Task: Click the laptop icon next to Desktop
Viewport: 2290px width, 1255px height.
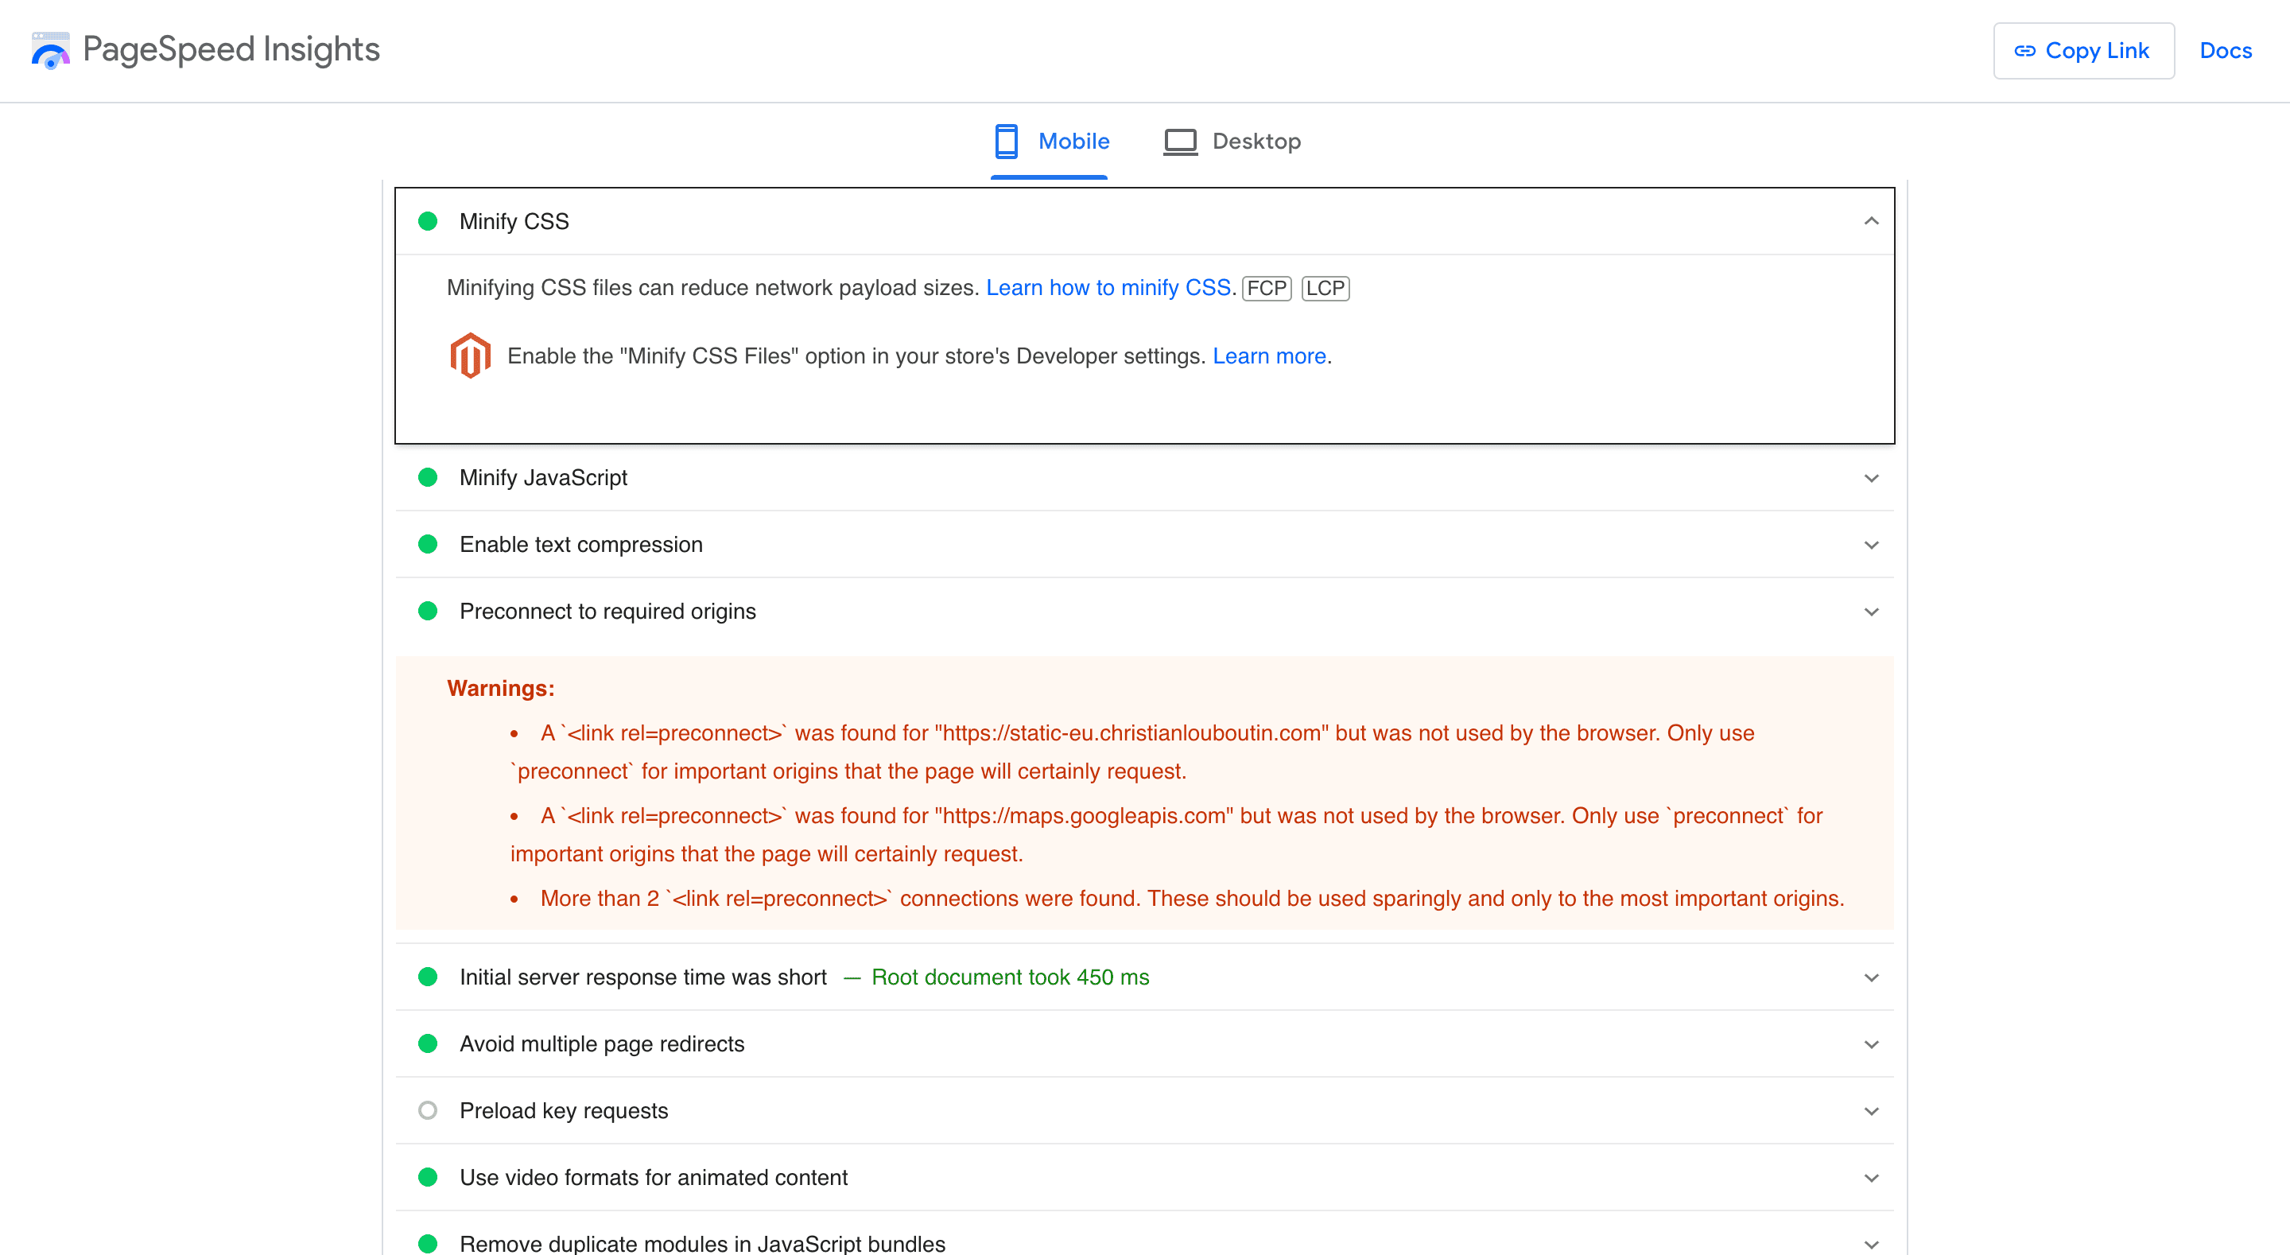Action: (1178, 141)
